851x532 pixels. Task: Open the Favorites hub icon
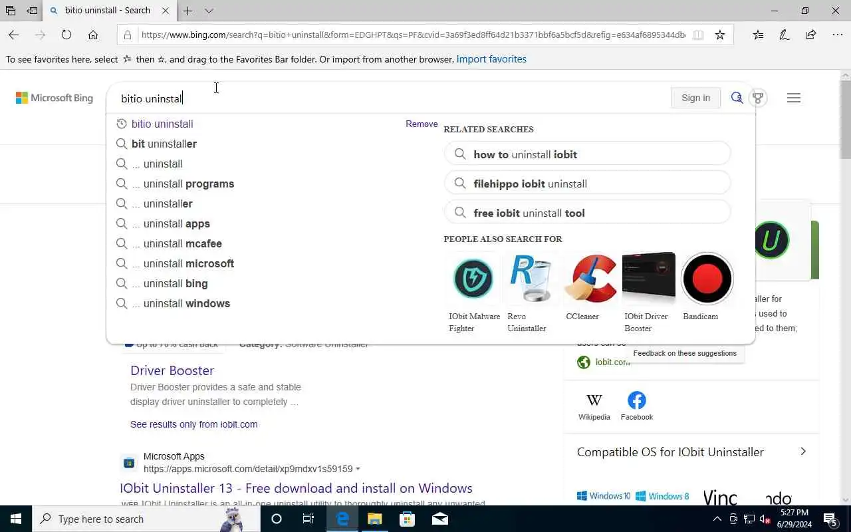[758, 35]
